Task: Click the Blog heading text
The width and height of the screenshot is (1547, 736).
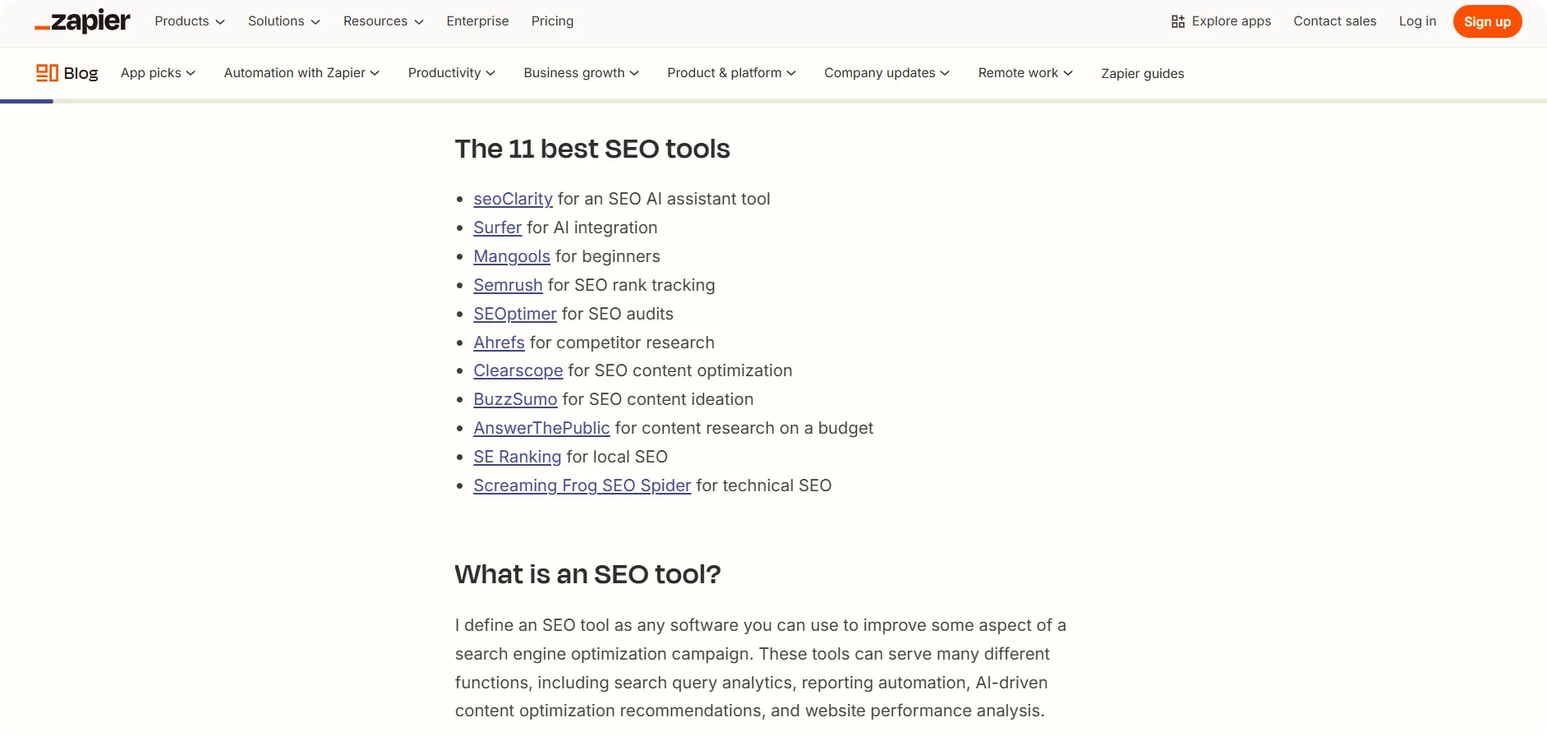Action: click(x=81, y=73)
